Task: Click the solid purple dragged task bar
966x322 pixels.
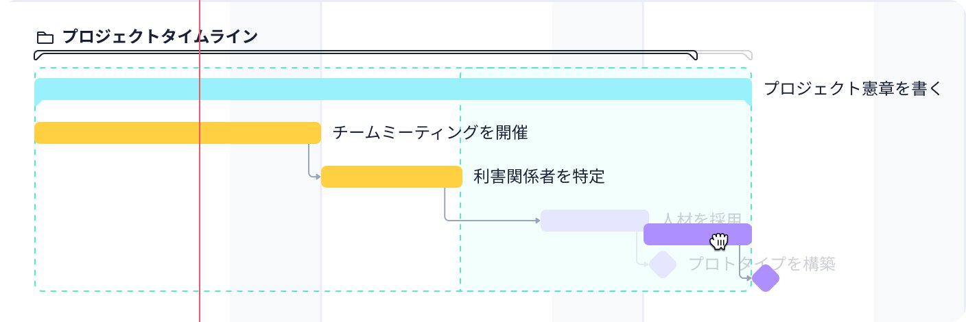Action: pyautogui.click(x=698, y=234)
